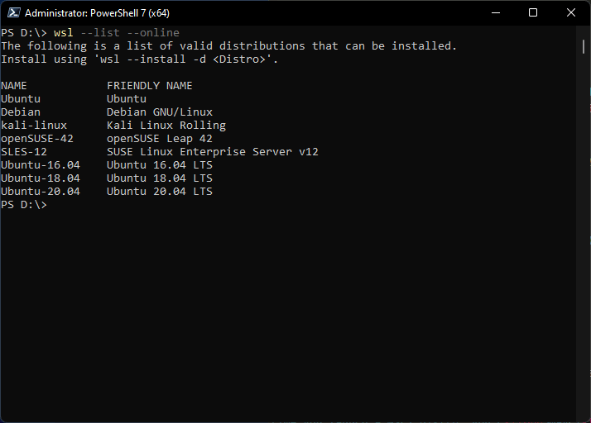Screen dimensions: 591x423
Task: Click the 'NAME' column header
Action: click(x=14, y=86)
